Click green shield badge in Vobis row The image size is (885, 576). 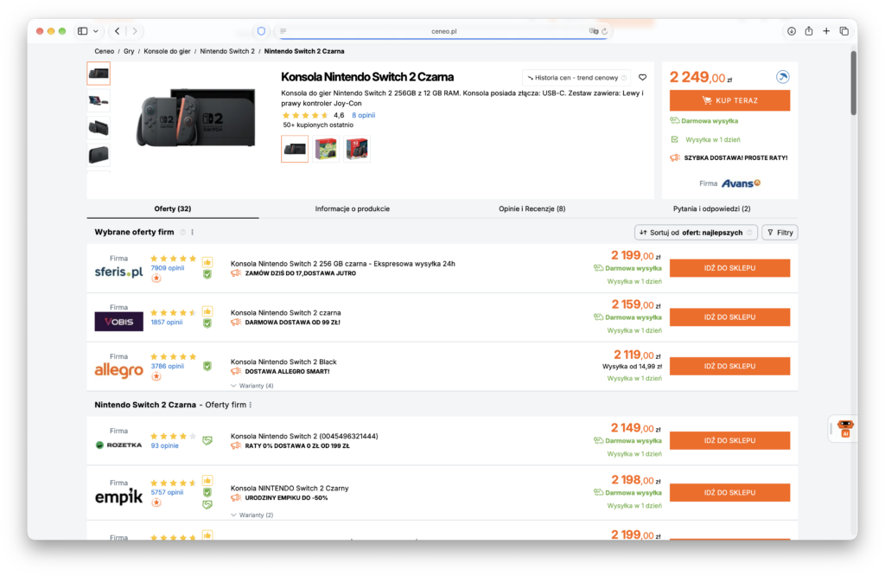(x=207, y=323)
